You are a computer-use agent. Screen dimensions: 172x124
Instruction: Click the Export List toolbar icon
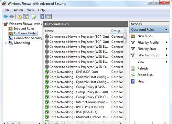point(34,16)
